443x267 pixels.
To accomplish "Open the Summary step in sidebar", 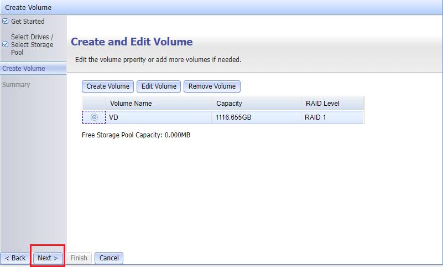I will pyautogui.click(x=16, y=85).
